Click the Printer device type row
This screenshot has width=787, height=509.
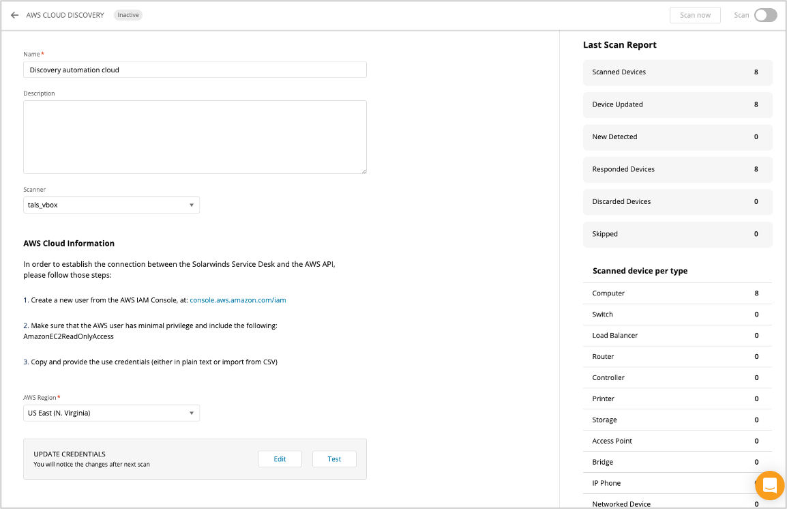point(678,398)
